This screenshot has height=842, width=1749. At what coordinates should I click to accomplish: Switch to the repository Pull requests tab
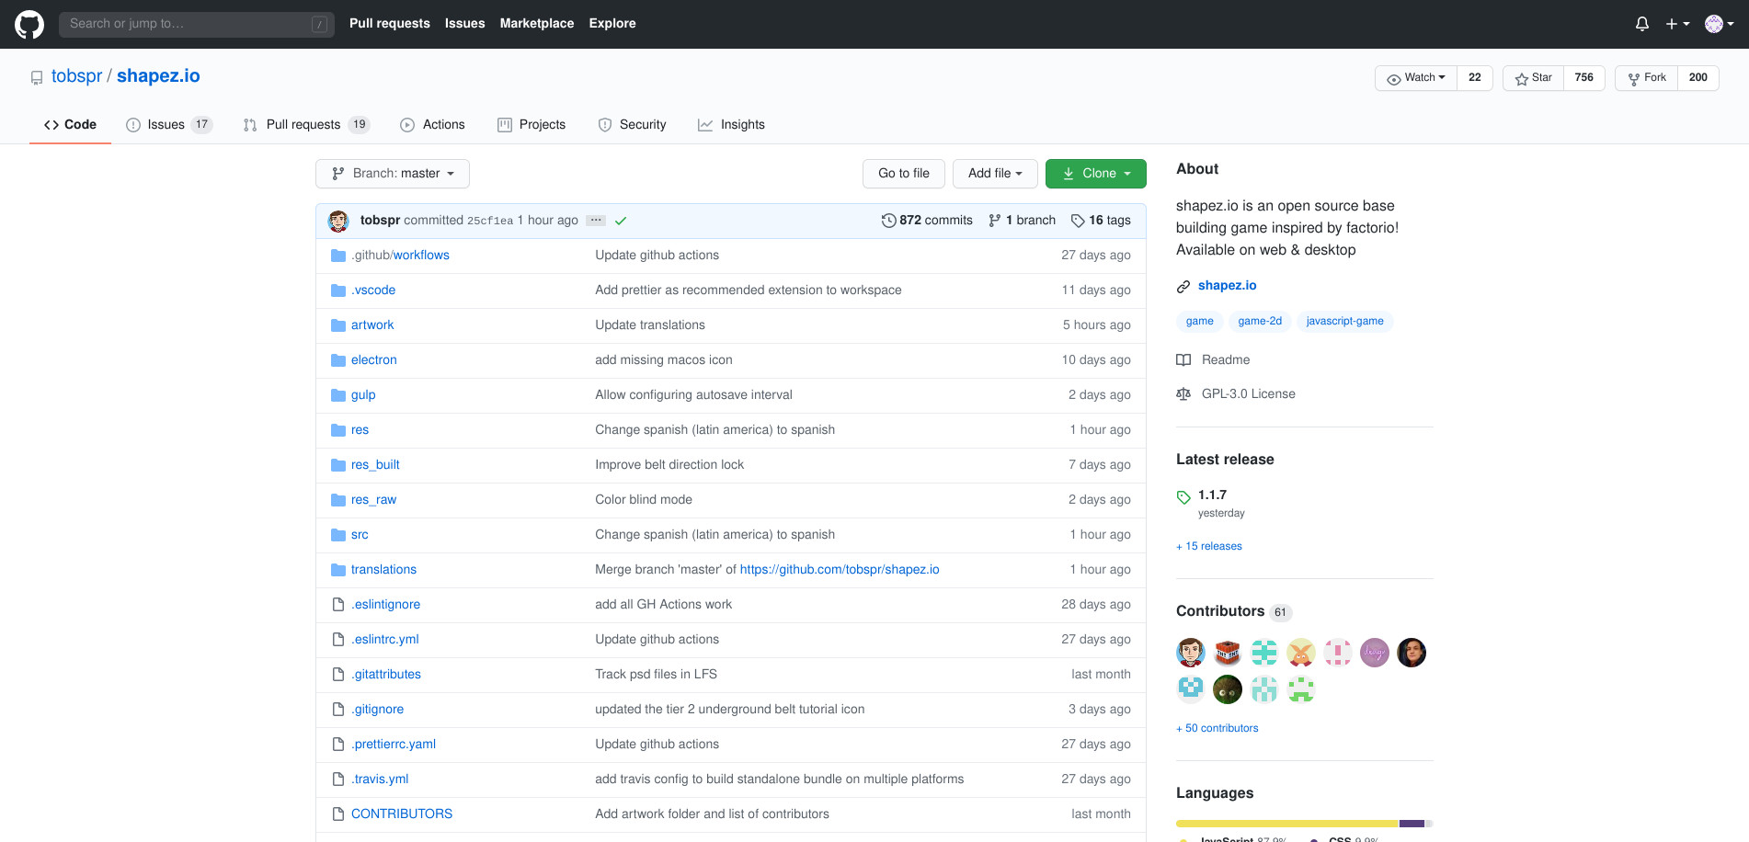point(306,125)
